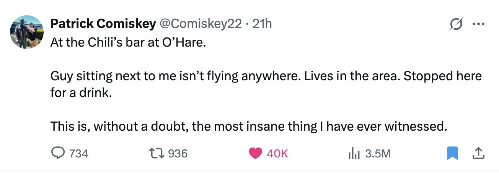Click the share post upload icon
Viewport: 499px width, 175px height.
478,154
